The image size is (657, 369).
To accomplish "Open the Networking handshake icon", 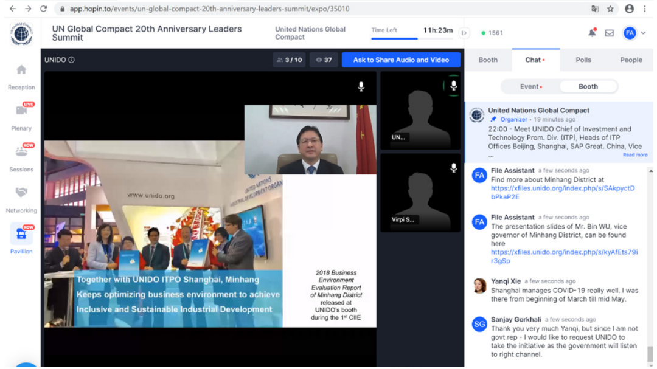I will point(21,192).
